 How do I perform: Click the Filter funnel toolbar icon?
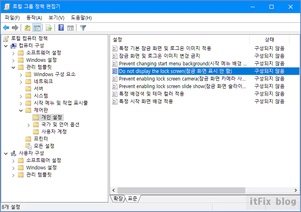(83, 28)
